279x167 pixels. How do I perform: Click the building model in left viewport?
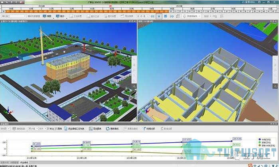click(69, 66)
